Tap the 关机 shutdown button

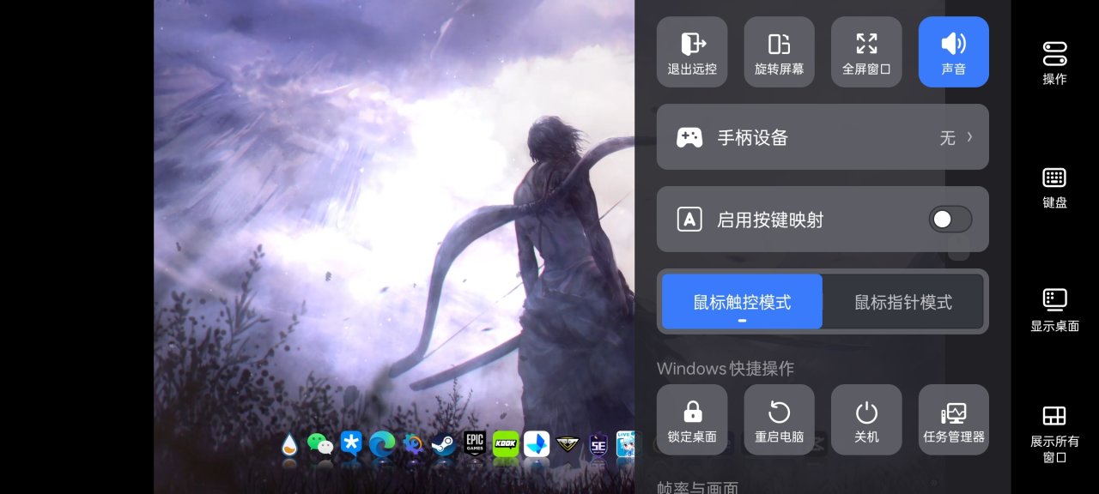click(866, 419)
